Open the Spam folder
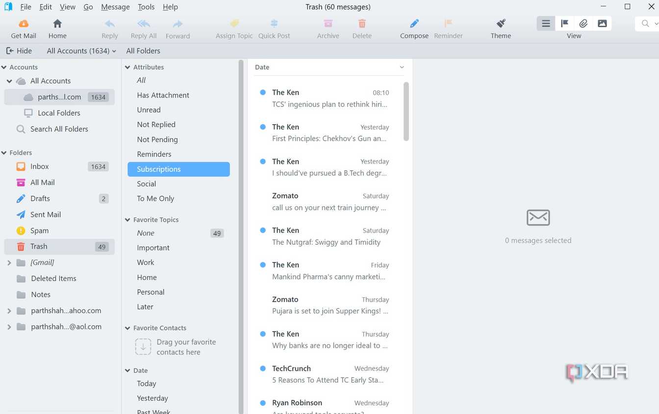Viewport: 659px width, 414px height. coord(59,231)
